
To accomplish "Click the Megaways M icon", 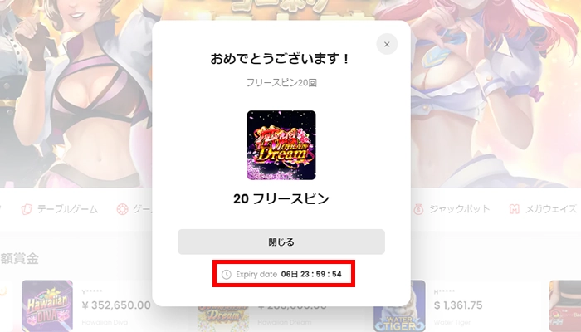I will (x=515, y=209).
